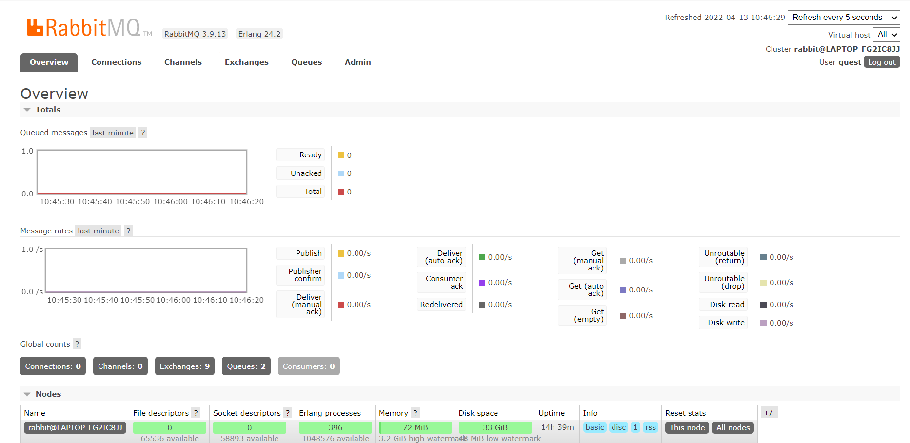Switch to the Admin tab
Viewport: 910px width, 443px height.
(358, 62)
